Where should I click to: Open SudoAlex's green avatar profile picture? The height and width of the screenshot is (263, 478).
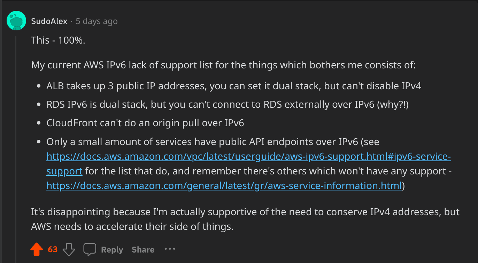tap(16, 21)
